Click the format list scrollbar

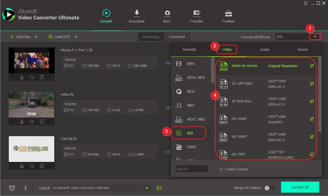click(x=213, y=70)
